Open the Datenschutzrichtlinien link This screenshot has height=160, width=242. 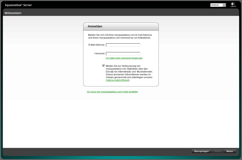click(x=117, y=80)
